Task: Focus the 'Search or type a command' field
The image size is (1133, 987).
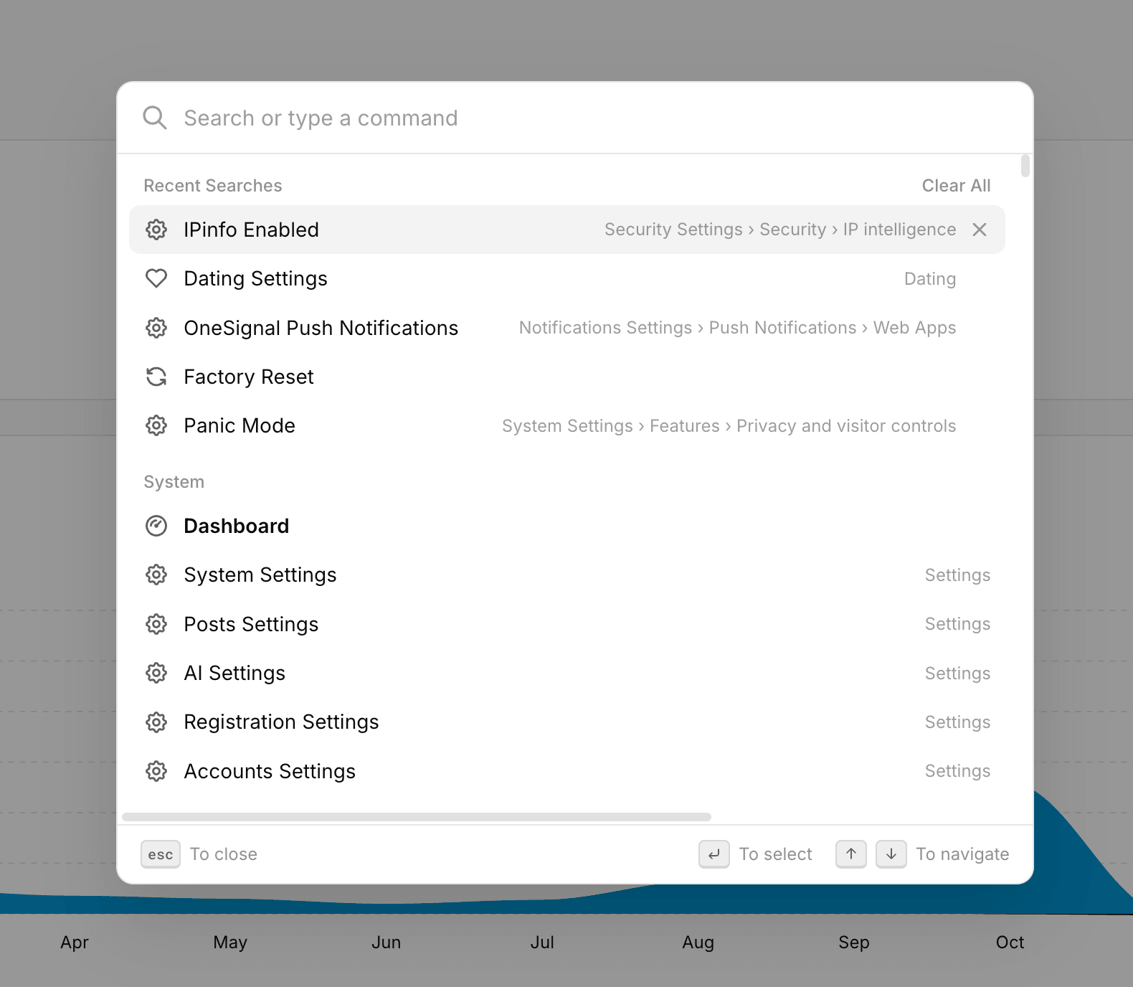Action: (x=574, y=118)
